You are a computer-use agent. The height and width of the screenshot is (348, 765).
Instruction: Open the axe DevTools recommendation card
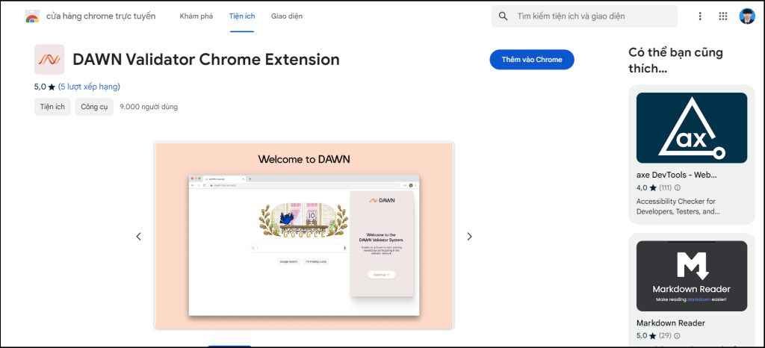(692, 154)
